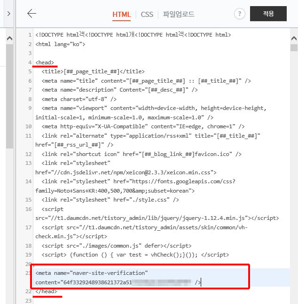Click the fonts.googleapis.com stylesheet line
Image resolution: width=298 pixels, height=304 pixels.
click(x=138, y=181)
